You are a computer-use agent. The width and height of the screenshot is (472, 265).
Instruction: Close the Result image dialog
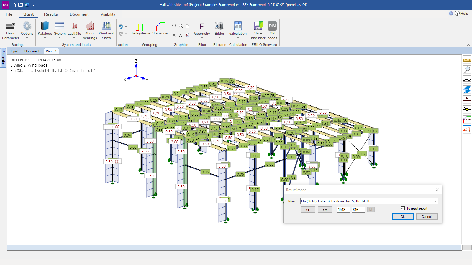click(437, 190)
